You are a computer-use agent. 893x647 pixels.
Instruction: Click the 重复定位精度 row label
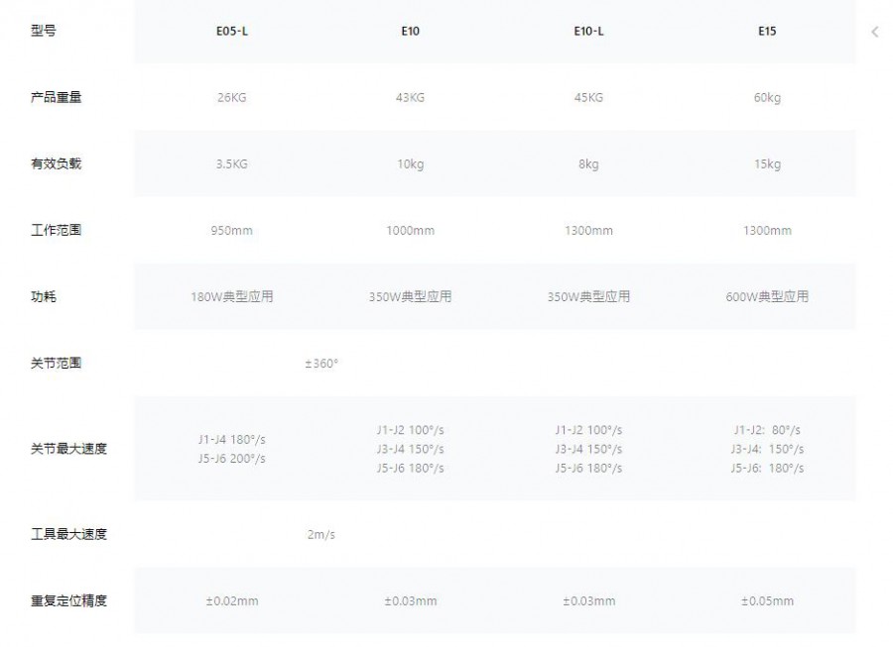[x=68, y=600]
